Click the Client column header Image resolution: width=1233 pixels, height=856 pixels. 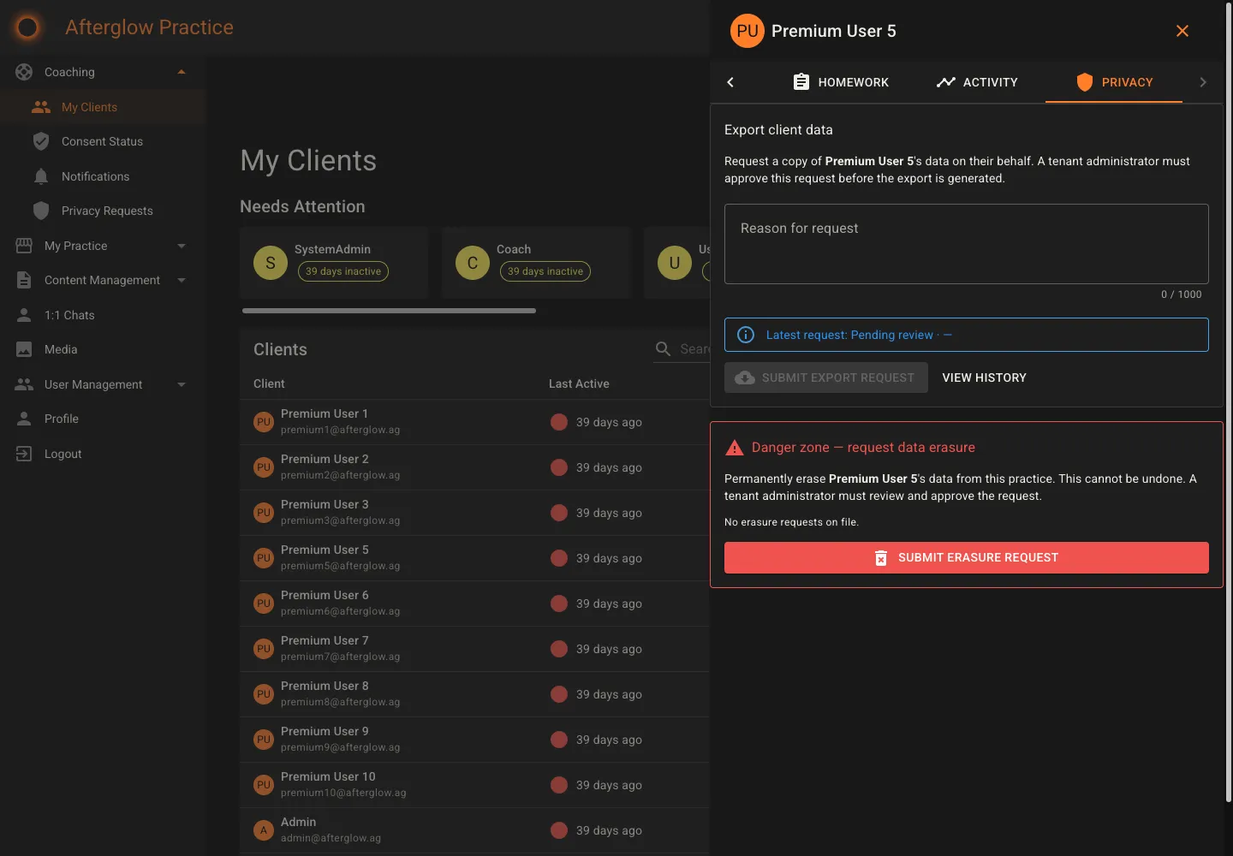(269, 383)
